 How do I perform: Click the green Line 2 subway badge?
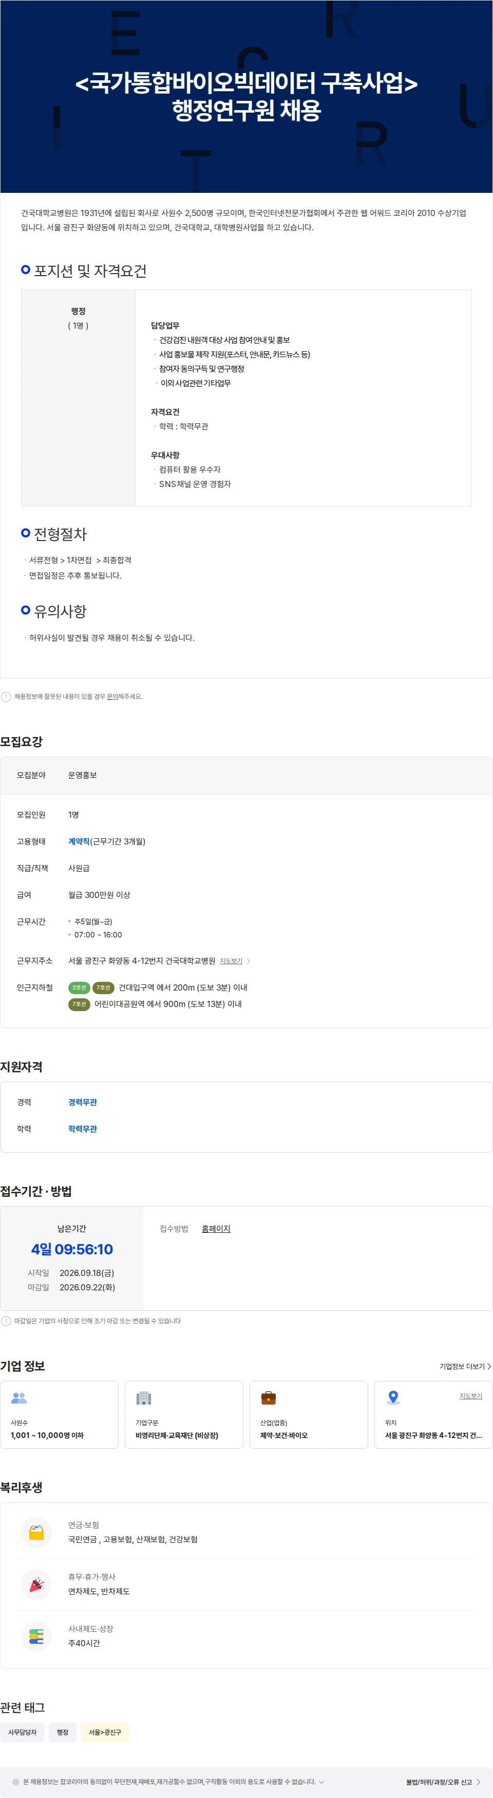click(79, 987)
